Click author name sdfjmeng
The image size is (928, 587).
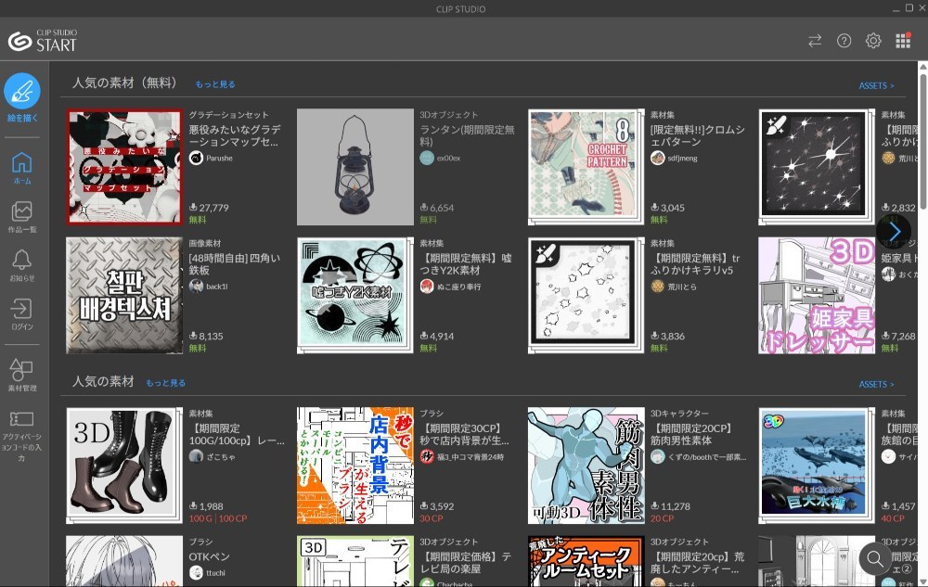pyautogui.click(x=682, y=159)
